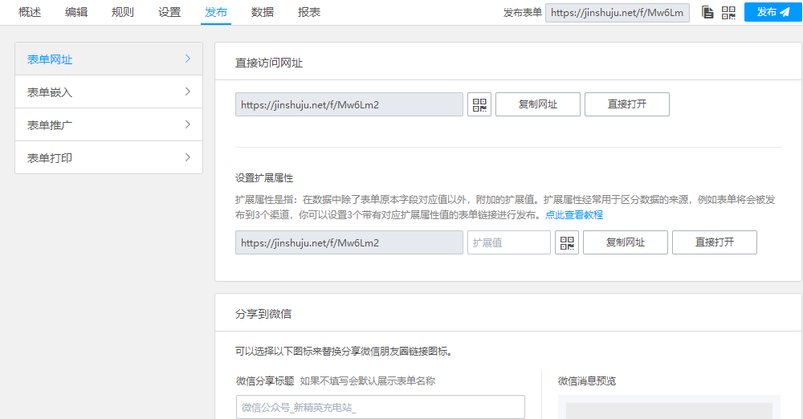Click the extended attribute URL field
The image size is (803, 419).
(x=349, y=242)
